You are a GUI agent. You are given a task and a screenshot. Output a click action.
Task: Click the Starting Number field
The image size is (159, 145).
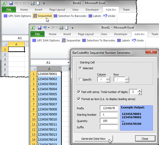click(109, 114)
